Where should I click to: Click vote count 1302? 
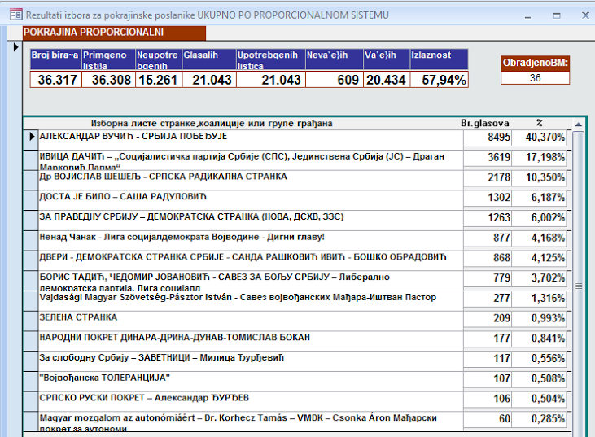(x=488, y=198)
